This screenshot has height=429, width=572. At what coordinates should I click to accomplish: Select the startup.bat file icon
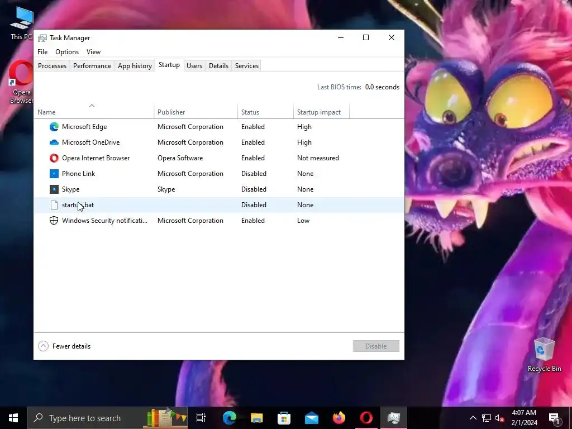click(54, 205)
